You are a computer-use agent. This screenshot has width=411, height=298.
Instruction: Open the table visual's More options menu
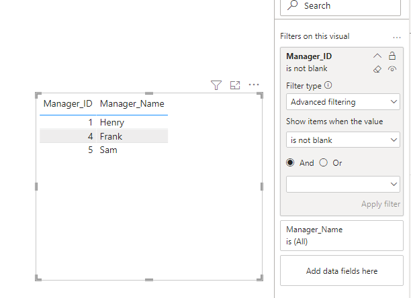pyautogui.click(x=254, y=85)
